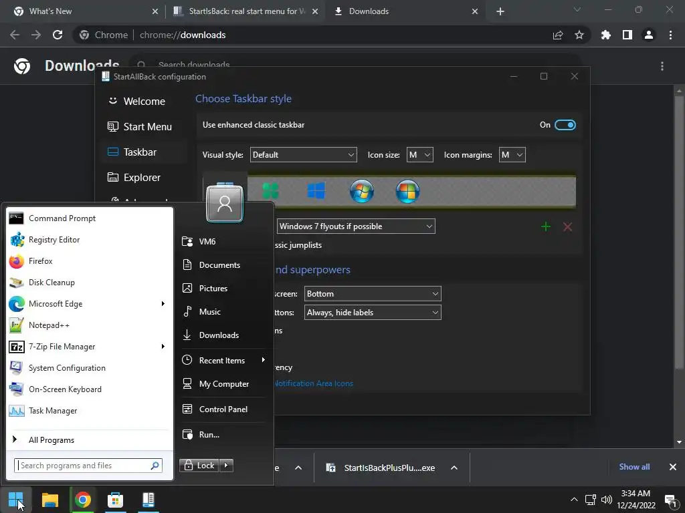
Task: Open Welcome section in StartAllBack
Action: point(144,102)
